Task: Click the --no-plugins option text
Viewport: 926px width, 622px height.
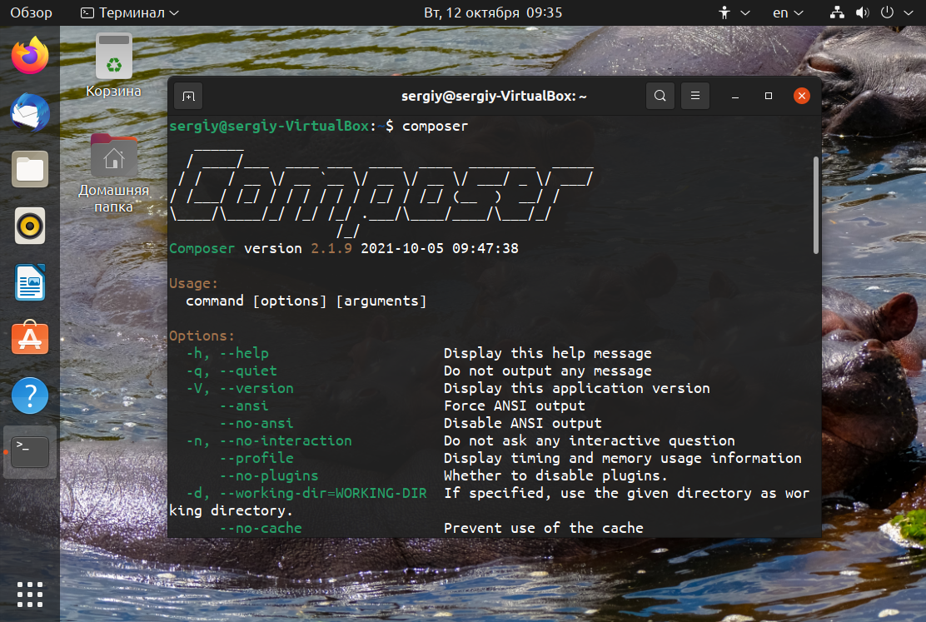Action: 269,475
